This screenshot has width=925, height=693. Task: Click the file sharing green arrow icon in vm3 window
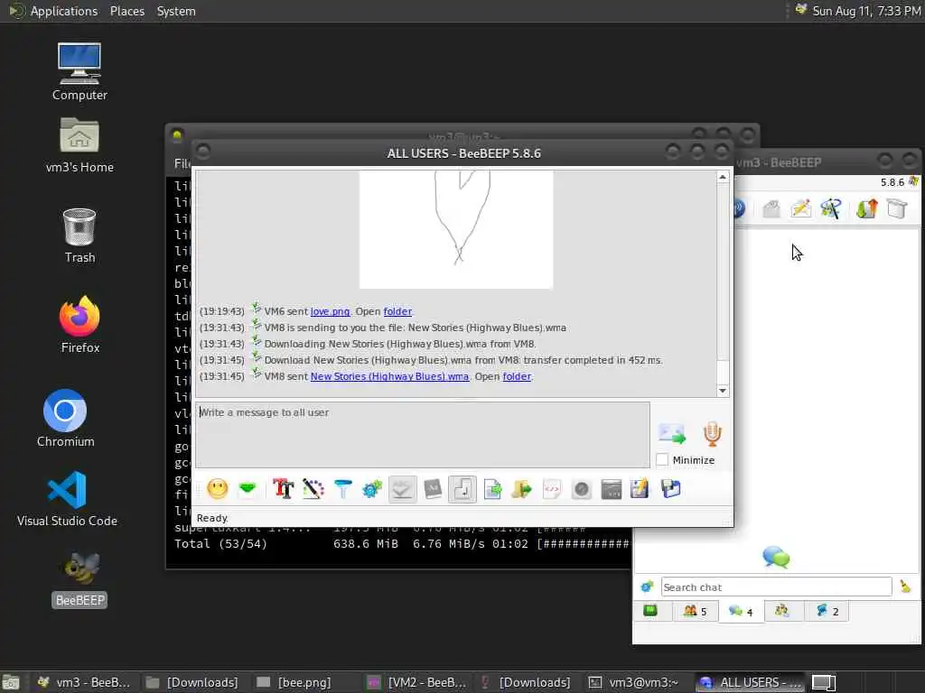(x=866, y=208)
